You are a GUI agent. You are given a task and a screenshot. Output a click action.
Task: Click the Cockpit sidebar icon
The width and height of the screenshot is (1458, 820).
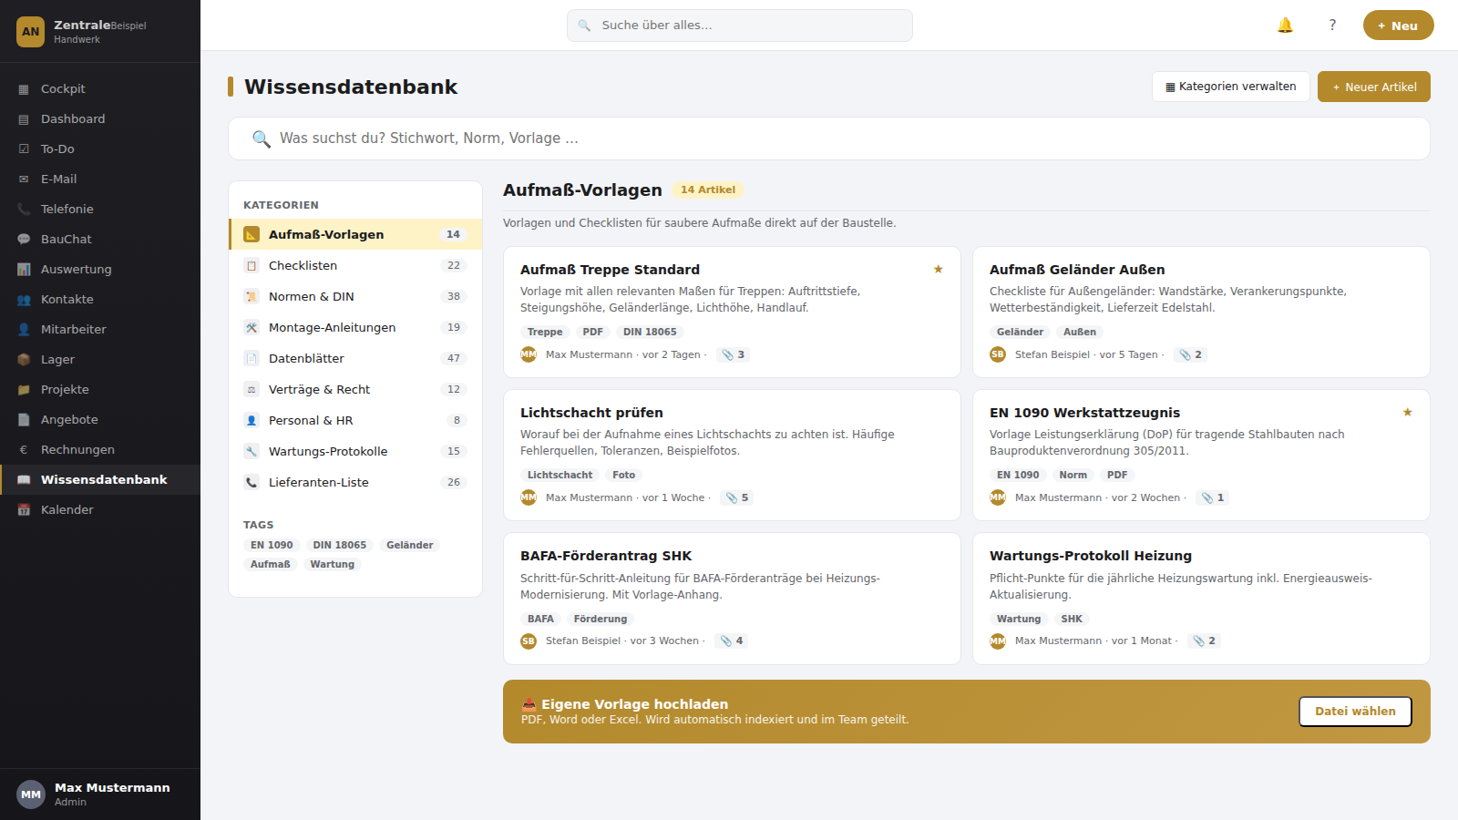[x=24, y=89]
